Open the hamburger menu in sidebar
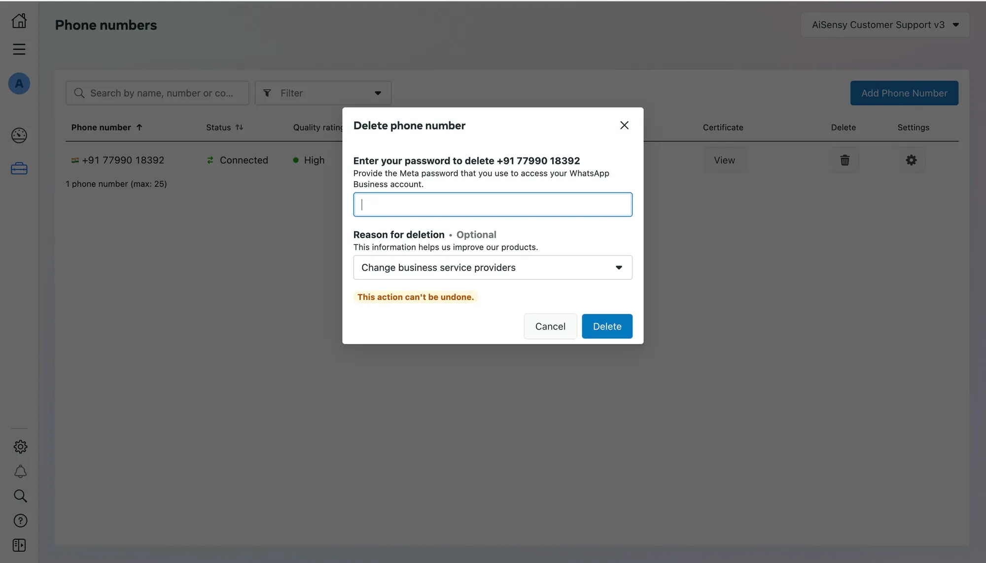This screenshot has height=563, width=986. coord(19,49)
